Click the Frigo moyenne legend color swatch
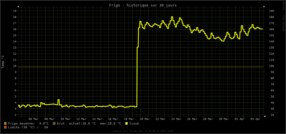286x134 pixels. [5, 123]
